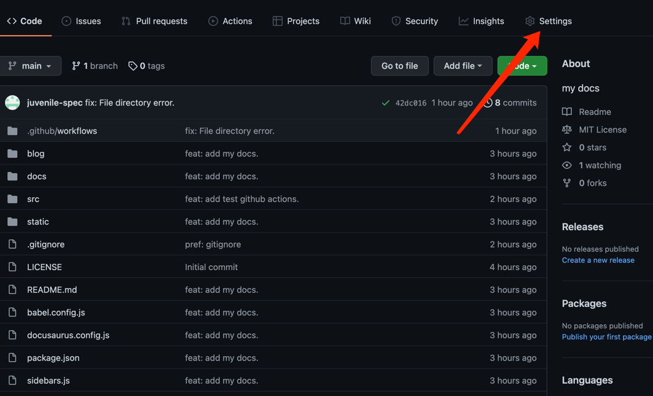Image resolution: width=653 pixels, height=396 pixels.
Task: Click the fork icon next to 0 forks
Action: pyautogui.click(x=567, y=183)
